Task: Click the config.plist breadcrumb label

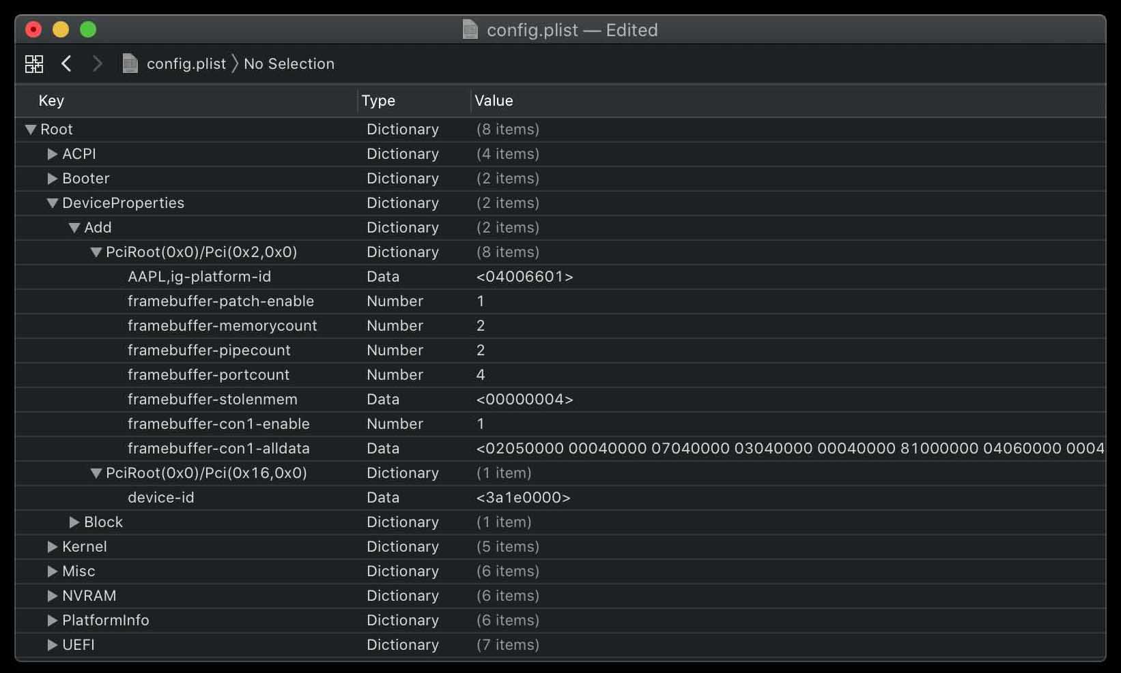Action: pyautogui.click(x=186, y=63)
